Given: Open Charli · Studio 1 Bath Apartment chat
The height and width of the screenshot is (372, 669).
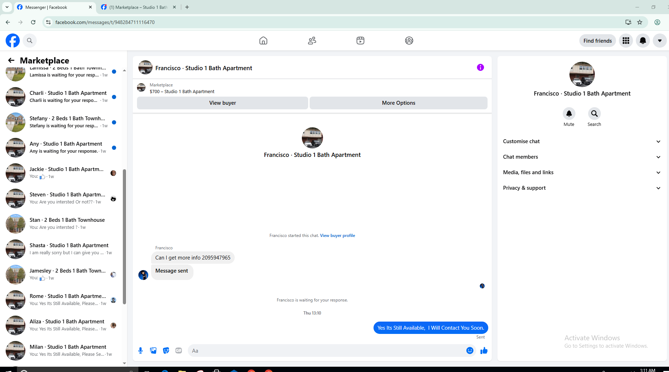Looking at the screenshot, I should (x=62, y=97).
